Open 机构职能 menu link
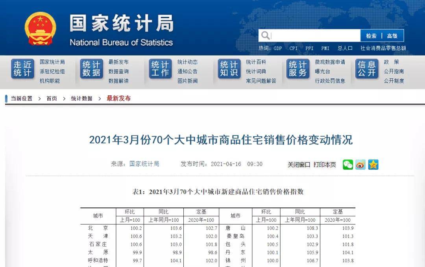The image size is (425, 267). coord(50,81)
